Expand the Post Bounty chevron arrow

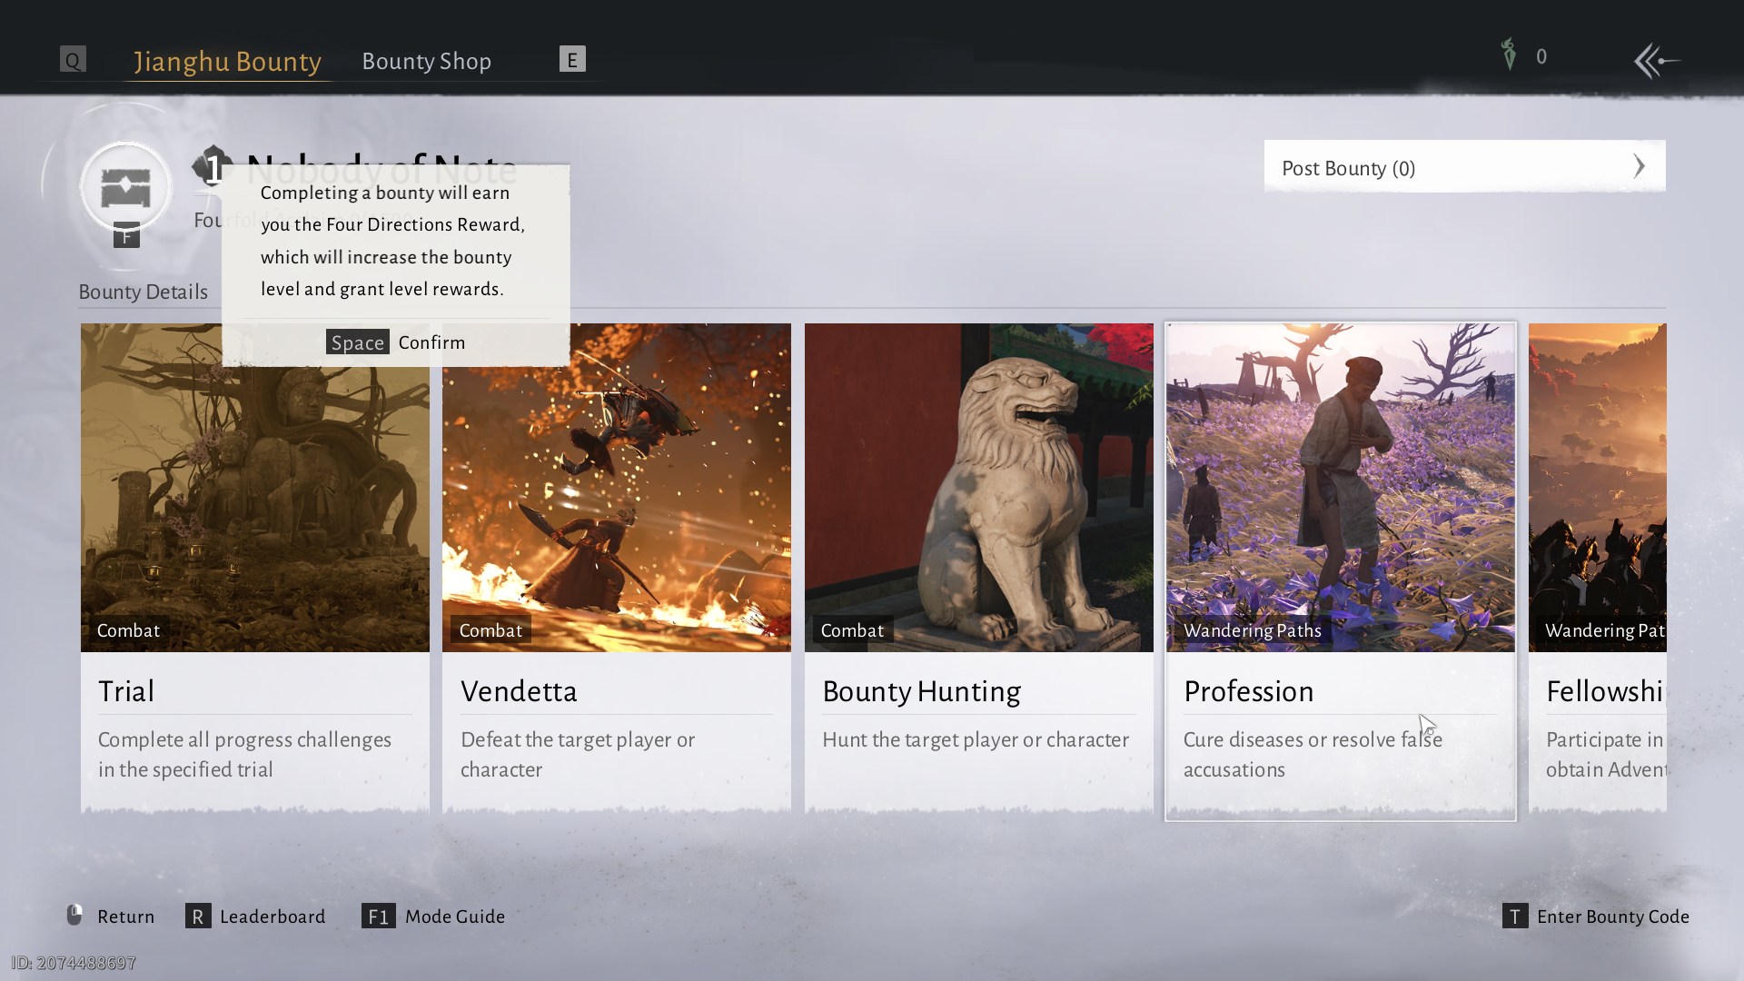click(x=1639, y=166)
